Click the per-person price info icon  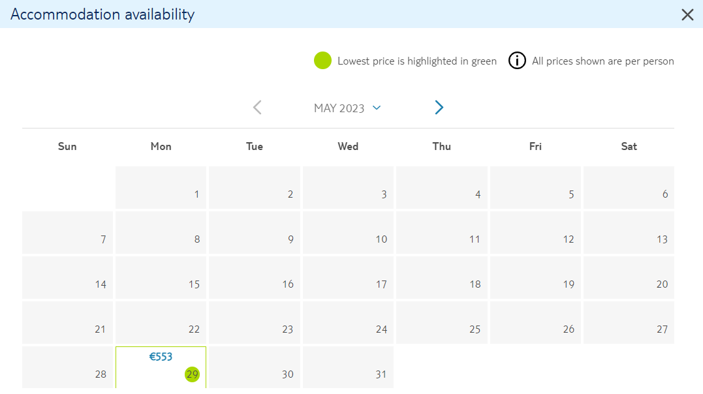pos(517,61)
